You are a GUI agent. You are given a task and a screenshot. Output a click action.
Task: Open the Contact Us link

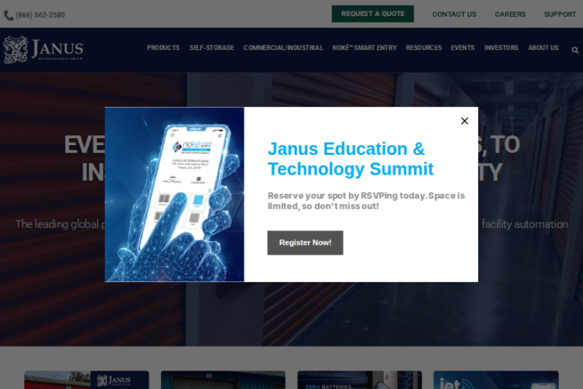coord(454,14)
